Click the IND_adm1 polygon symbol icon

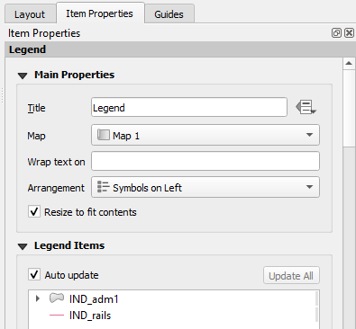(x=57, y=298)
